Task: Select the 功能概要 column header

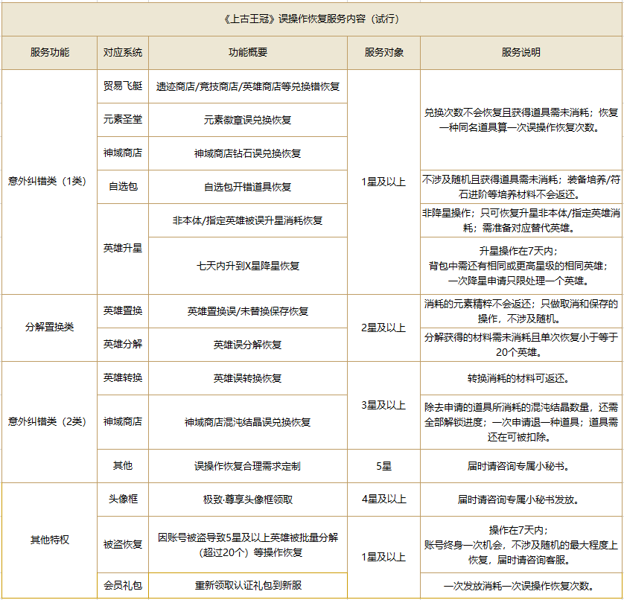Action: click(x=247, y=53)
